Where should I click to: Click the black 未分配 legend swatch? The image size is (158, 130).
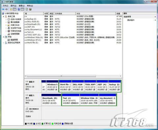(26, 124)
